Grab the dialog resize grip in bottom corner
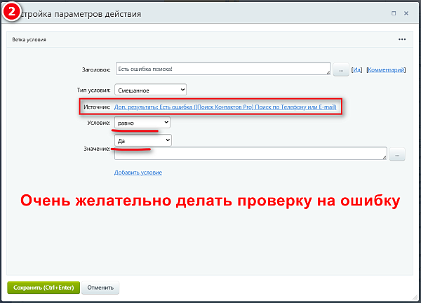 415,297
